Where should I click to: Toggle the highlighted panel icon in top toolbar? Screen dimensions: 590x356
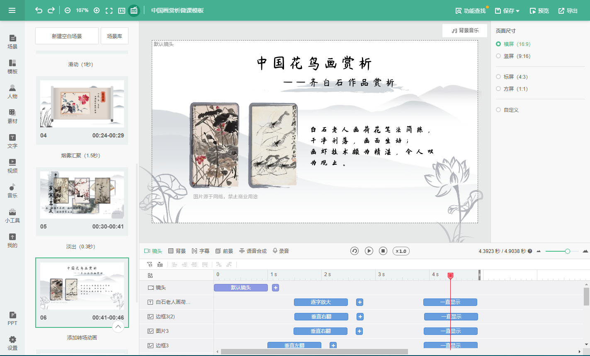(134, 10)
